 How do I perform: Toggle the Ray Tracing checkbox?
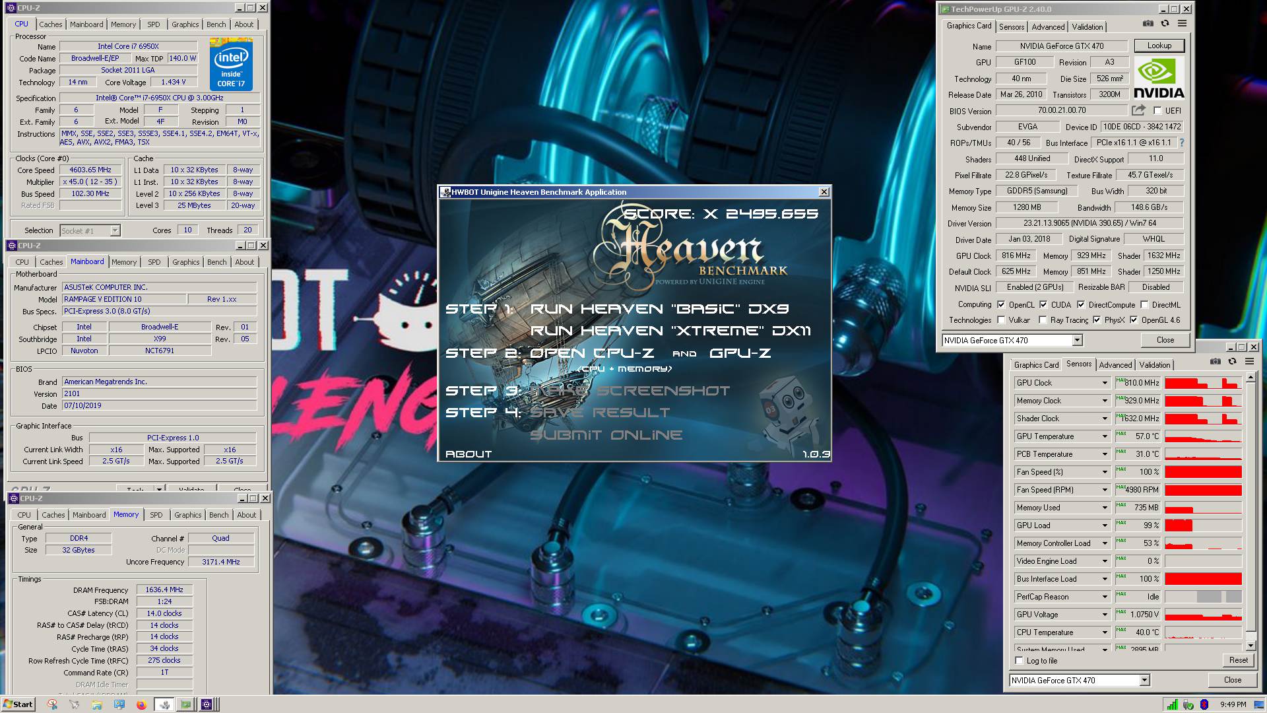(x=1043, y=320)
